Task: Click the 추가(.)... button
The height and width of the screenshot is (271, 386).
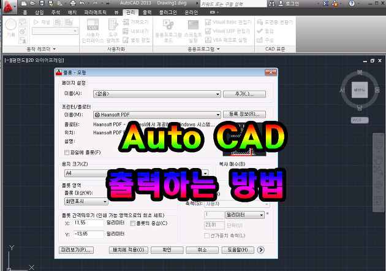Action: [244, 94]
